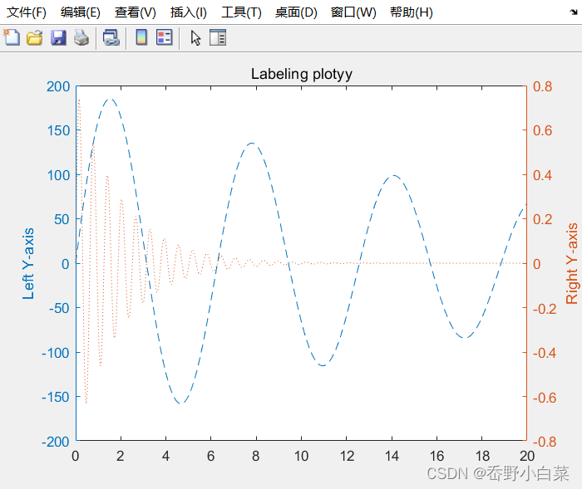This screenshot has height=489, width=582.
Task: Print the figure using the printer icon
Action: [x=81, y=38]
